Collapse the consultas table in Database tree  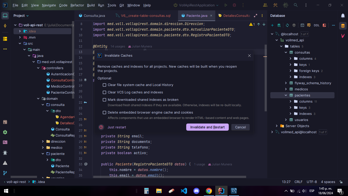[286, 52]
